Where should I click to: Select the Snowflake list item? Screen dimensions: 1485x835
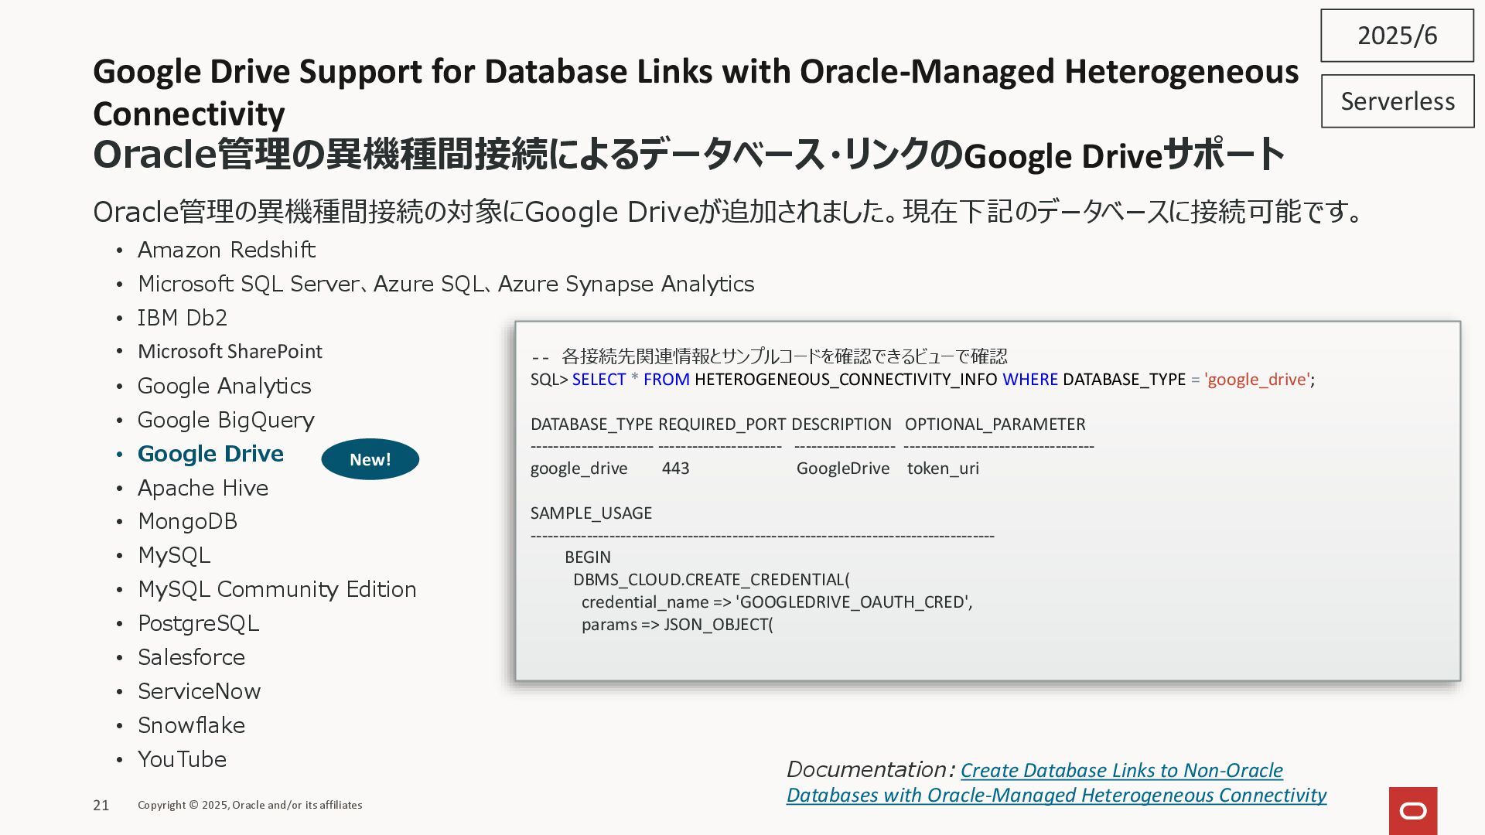tap(191, 725)
